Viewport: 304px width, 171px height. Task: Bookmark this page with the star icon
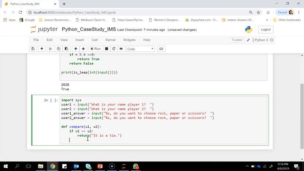[x=258, y=12]
